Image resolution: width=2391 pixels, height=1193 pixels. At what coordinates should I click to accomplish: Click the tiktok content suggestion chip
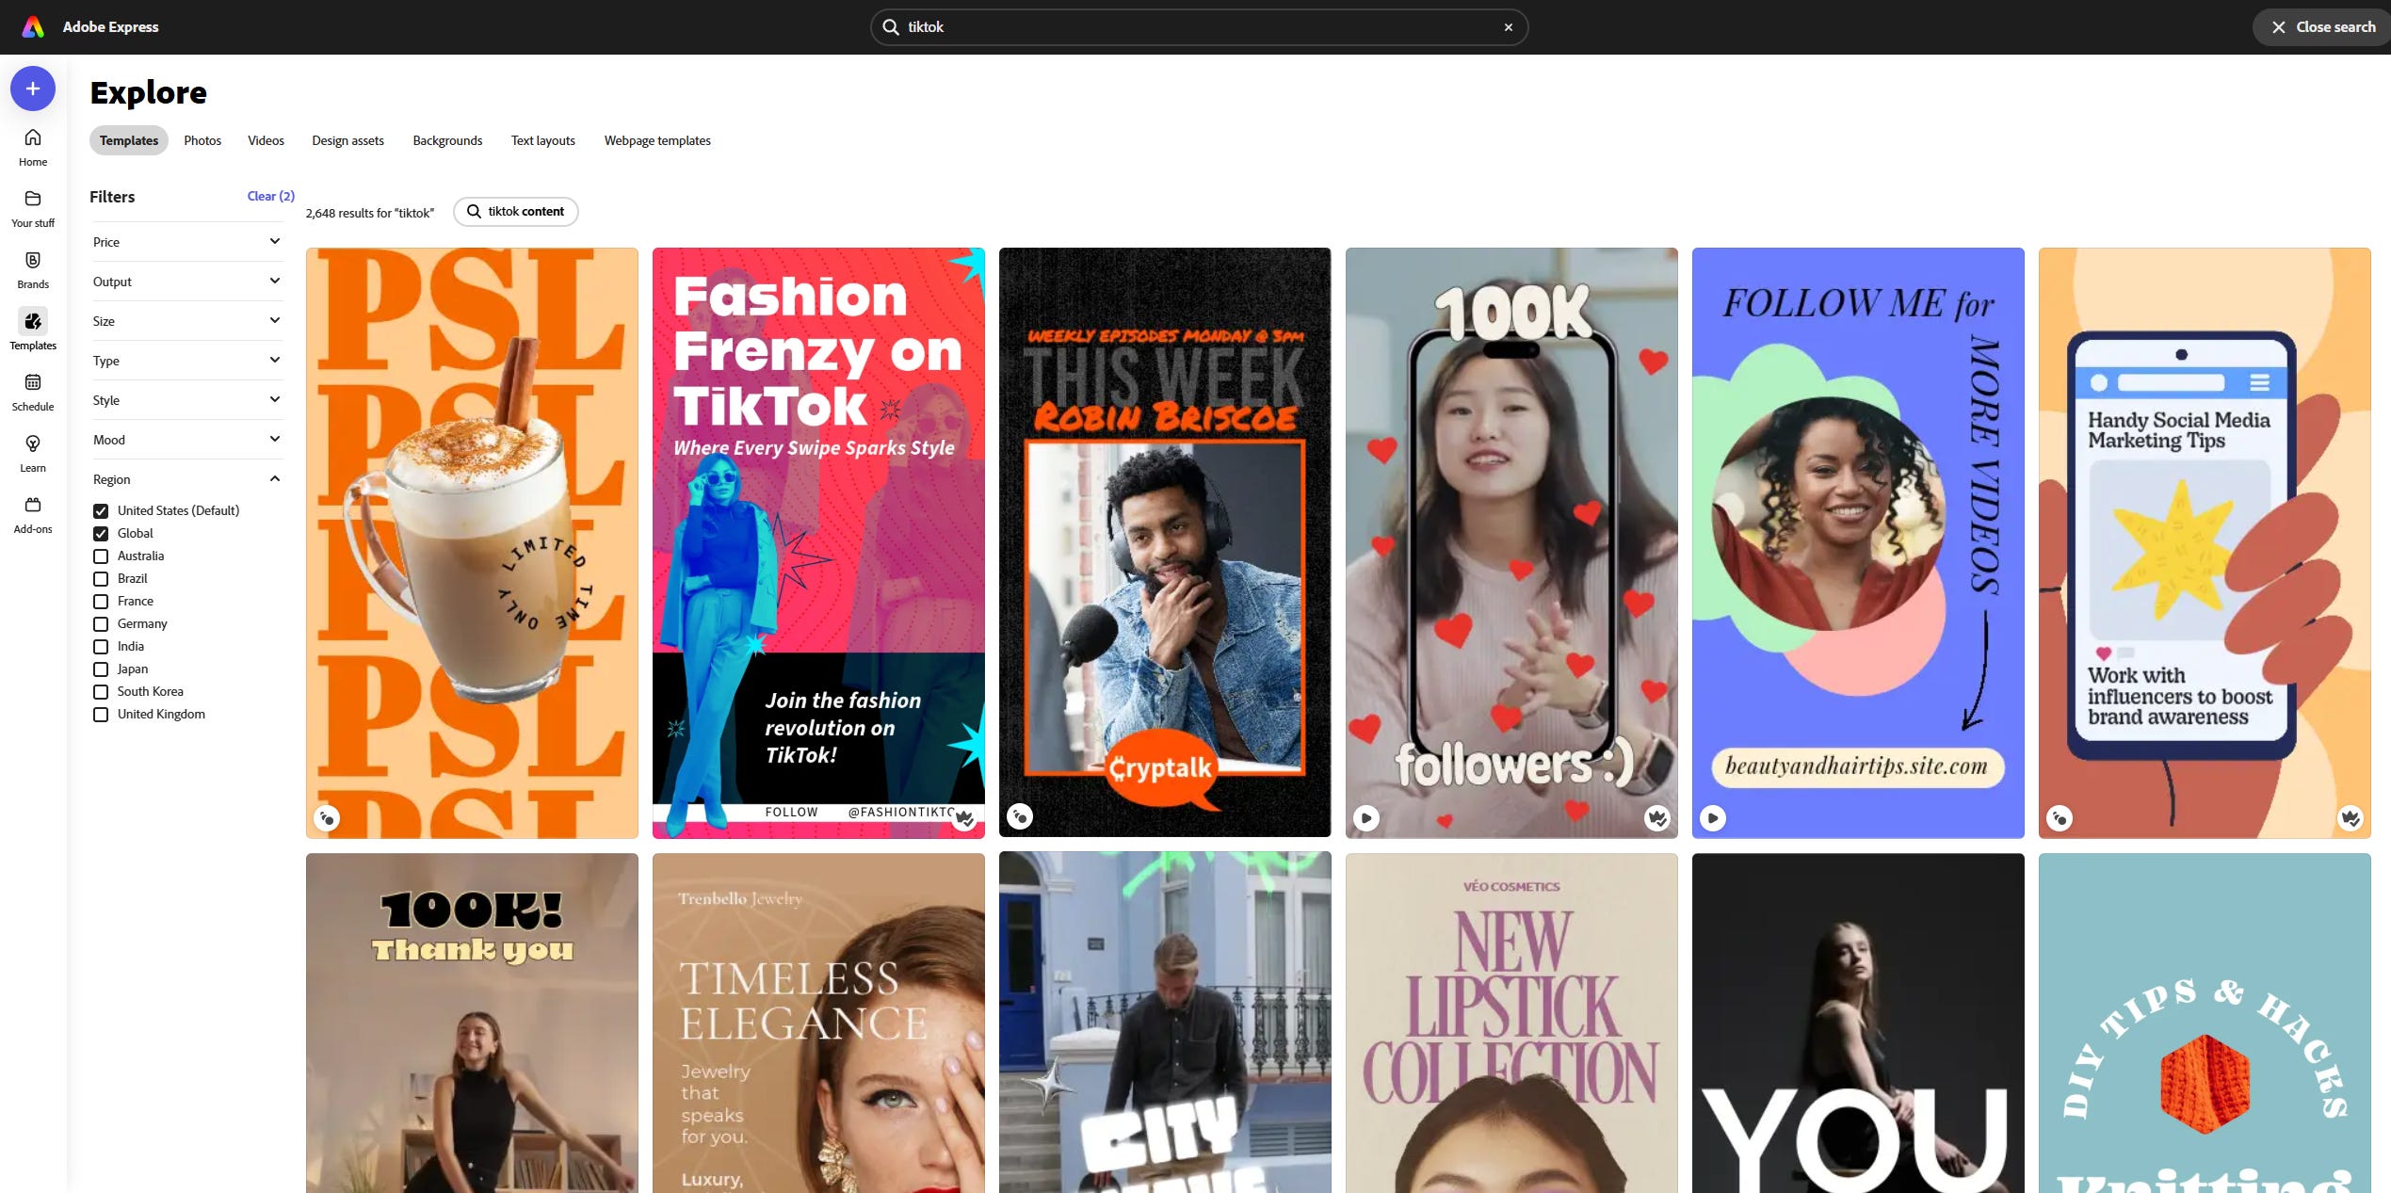pos(516,211)
